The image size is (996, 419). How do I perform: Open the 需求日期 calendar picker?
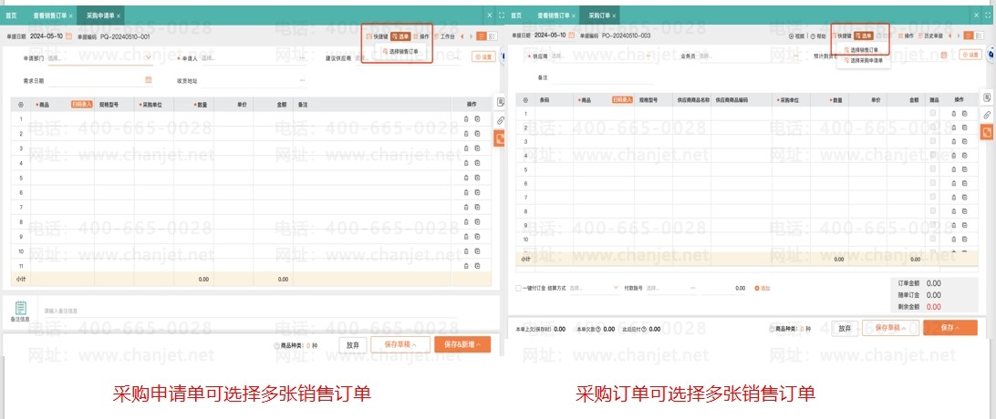(x=148, y=79)
